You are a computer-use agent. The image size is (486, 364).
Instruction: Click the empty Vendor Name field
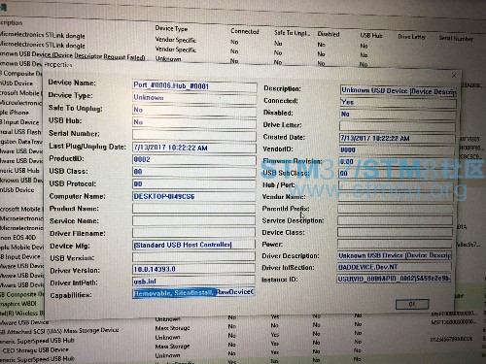tap(396, 197)
